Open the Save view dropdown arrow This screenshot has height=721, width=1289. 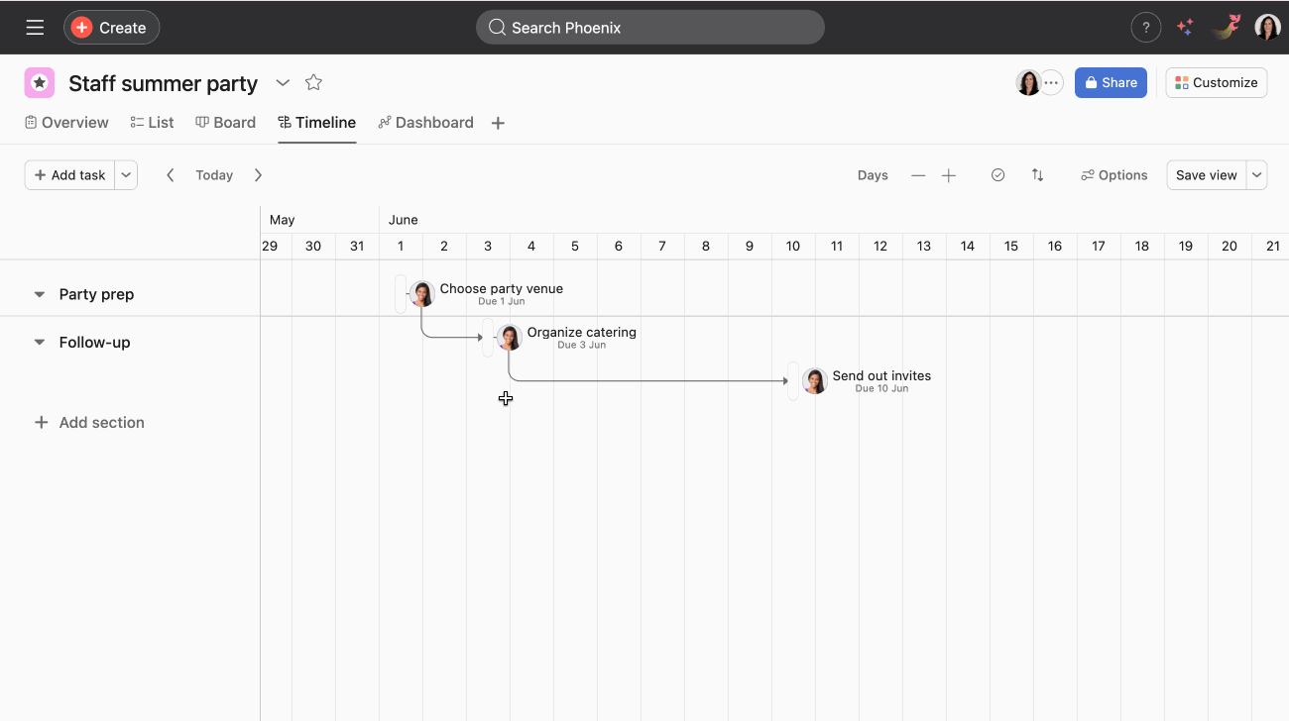(1255, 174)
